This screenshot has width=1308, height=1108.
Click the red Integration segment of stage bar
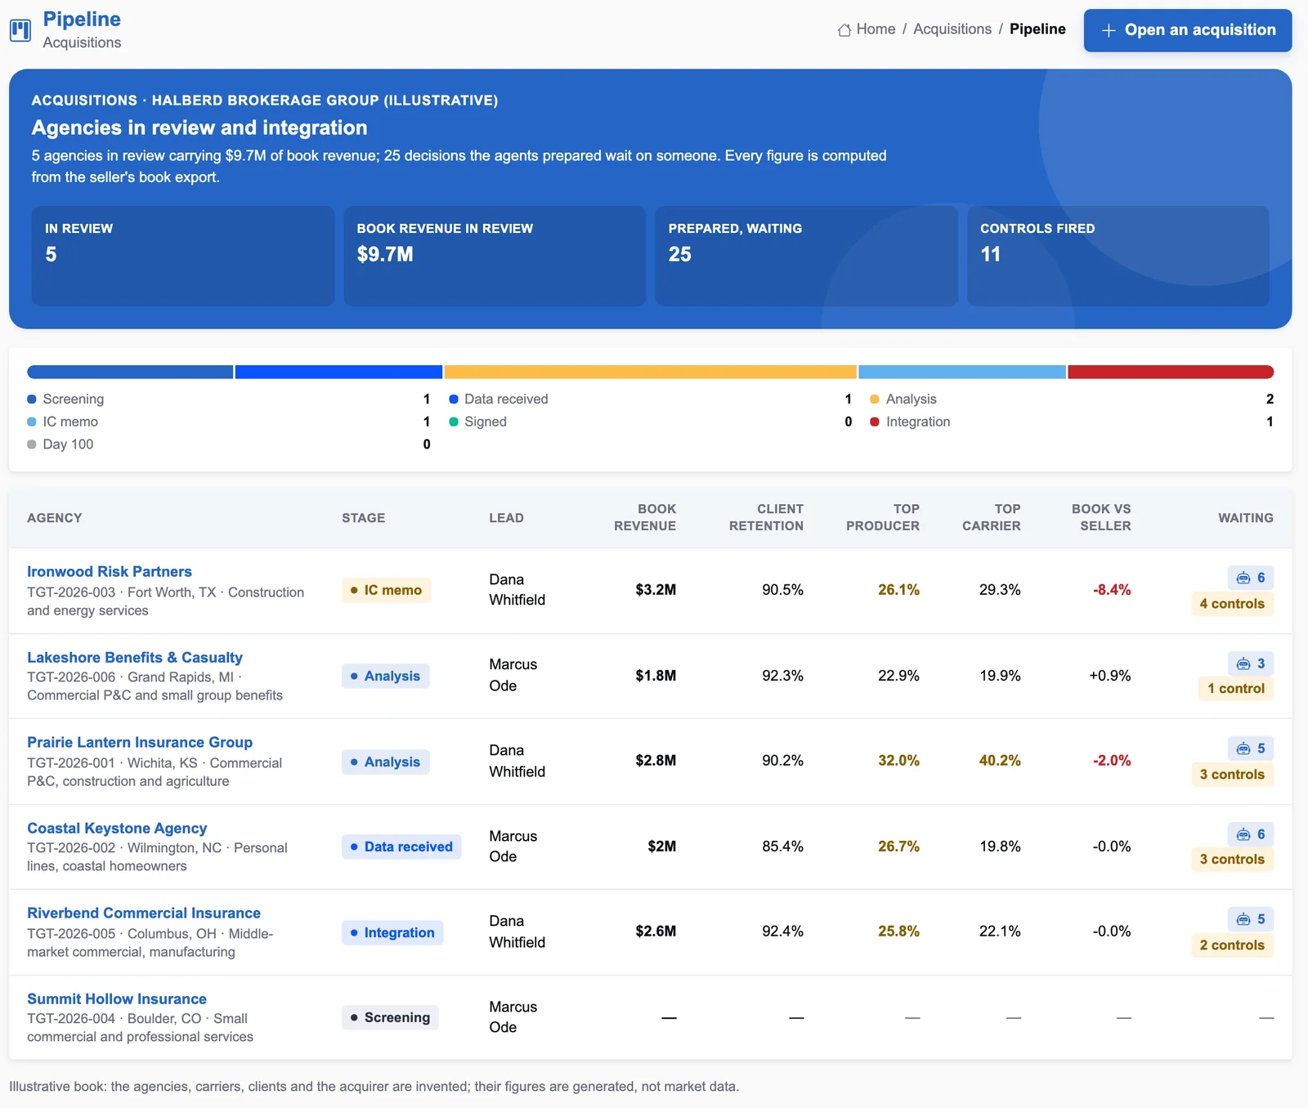1171,372
